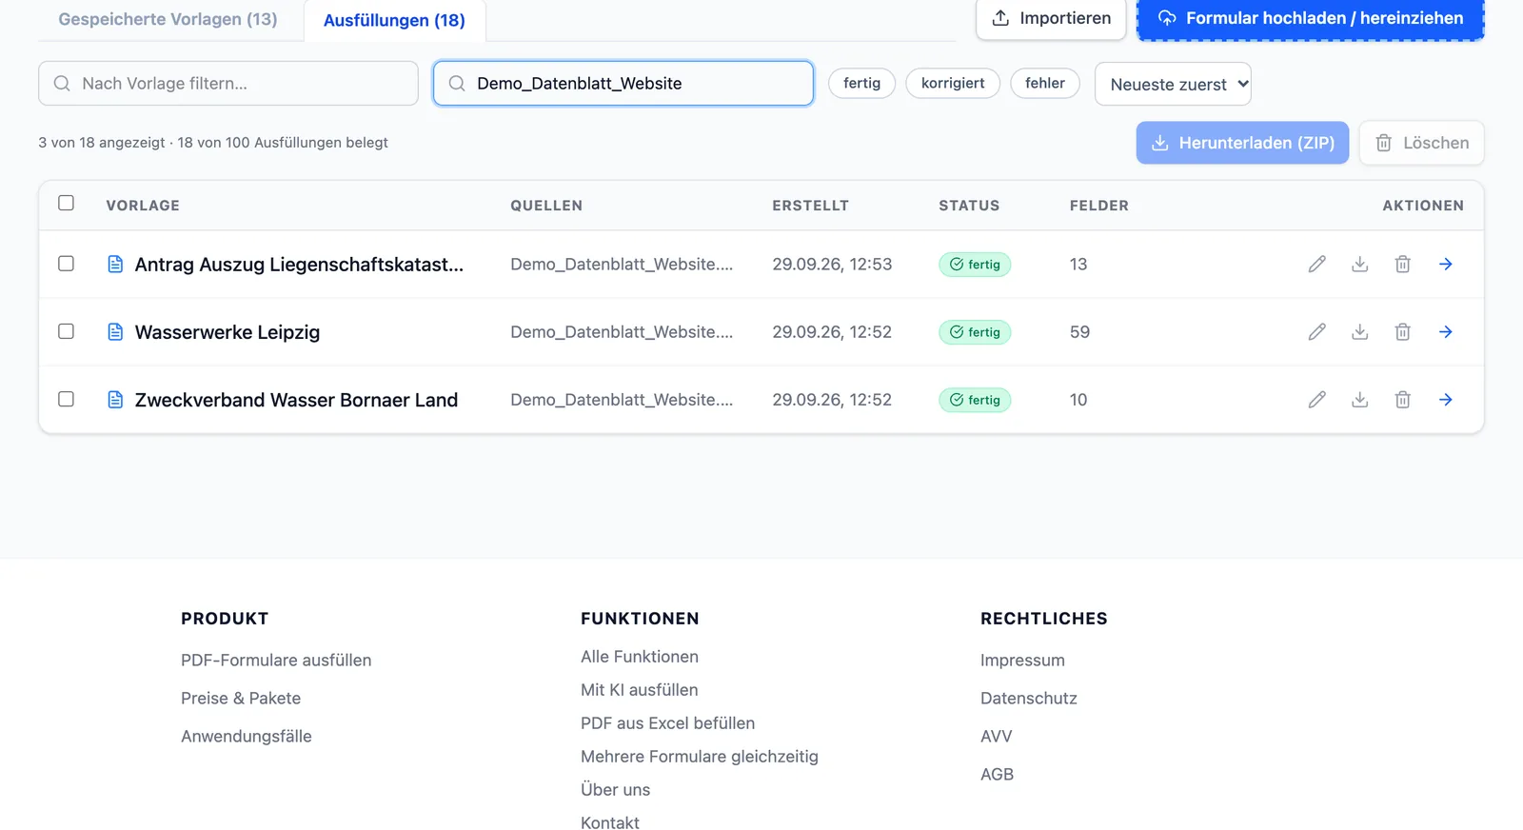Open the 'PDF-Formulare ausfüllen' footer link
1523x830 pixels.
tap(276, 661)
